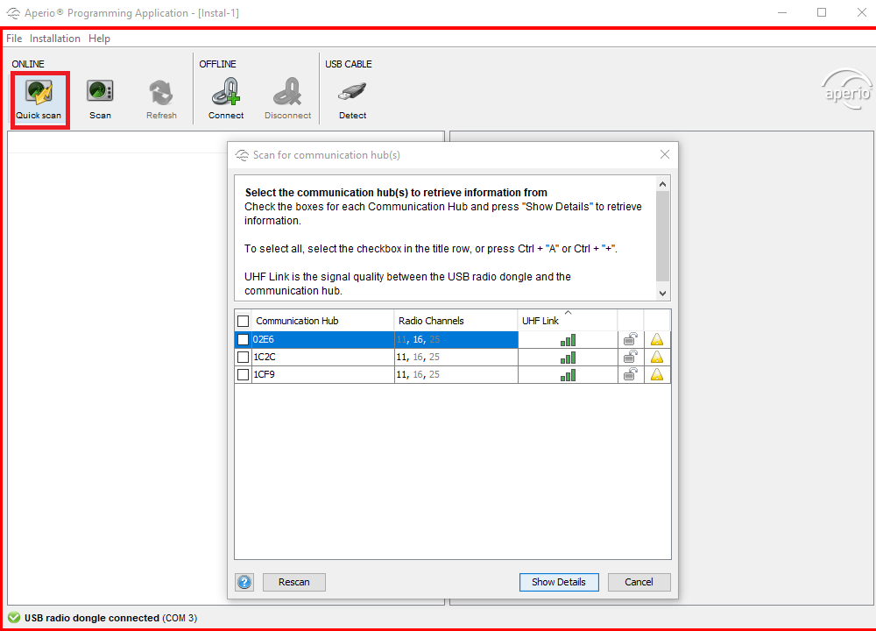Click warning triangle for hub 1C2C

[657, 357]
